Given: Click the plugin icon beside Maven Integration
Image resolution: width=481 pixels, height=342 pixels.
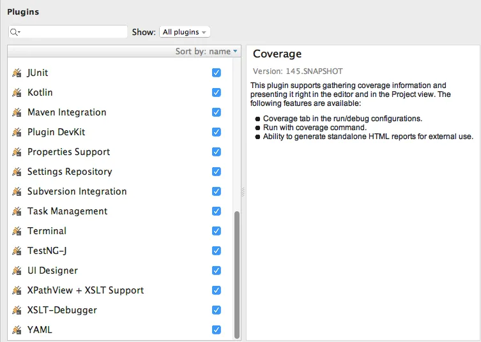Looking at the screenshot, I should point(17,112).
